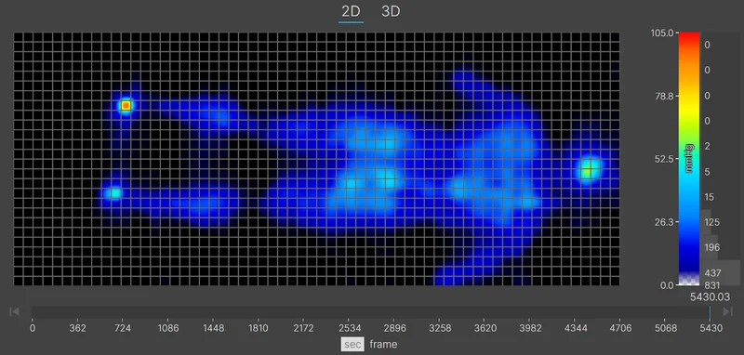Jump to the first frame with skip-back icon
This screenshot has height=355, width=744.
(14, 311)
